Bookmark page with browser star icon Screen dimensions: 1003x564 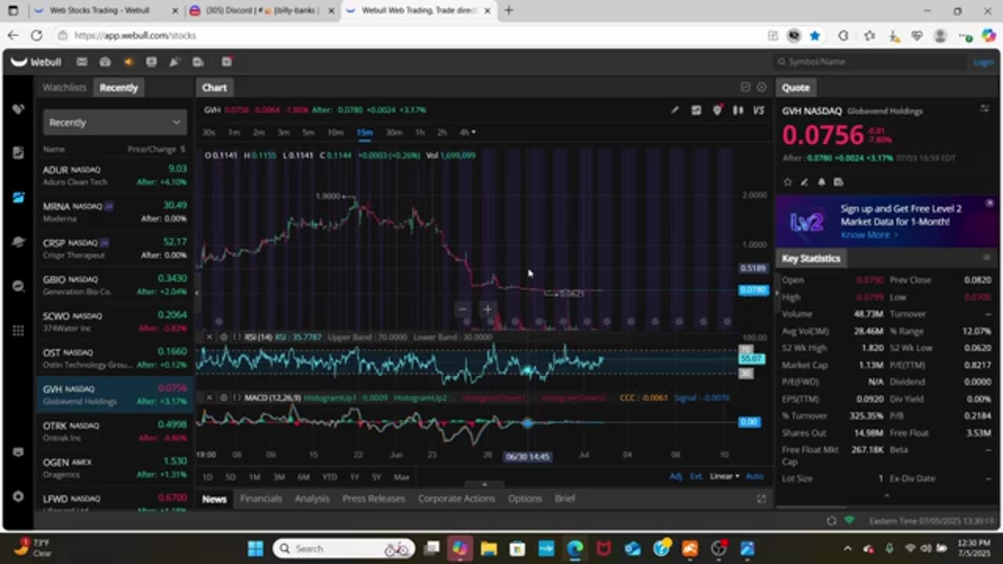[815, 35]
